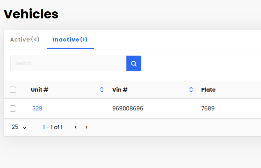Check the box for unit 329 row

coord(13,108)
